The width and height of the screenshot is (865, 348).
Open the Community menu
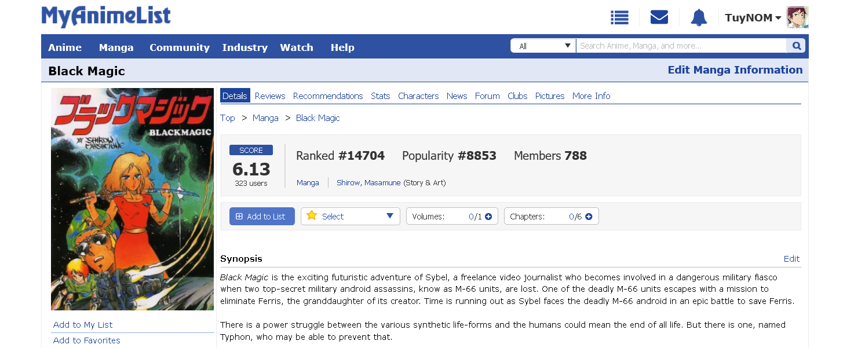pyautogui.click(x=180, y=47)
